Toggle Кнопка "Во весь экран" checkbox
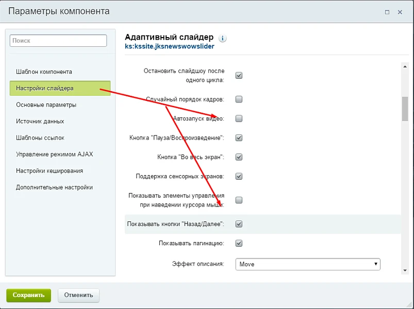414x309 pixels. pyautogui.click(x=239, y=157)
